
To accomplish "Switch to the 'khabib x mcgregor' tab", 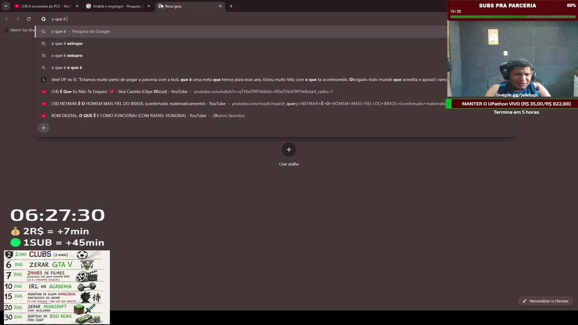I will 118,6.
